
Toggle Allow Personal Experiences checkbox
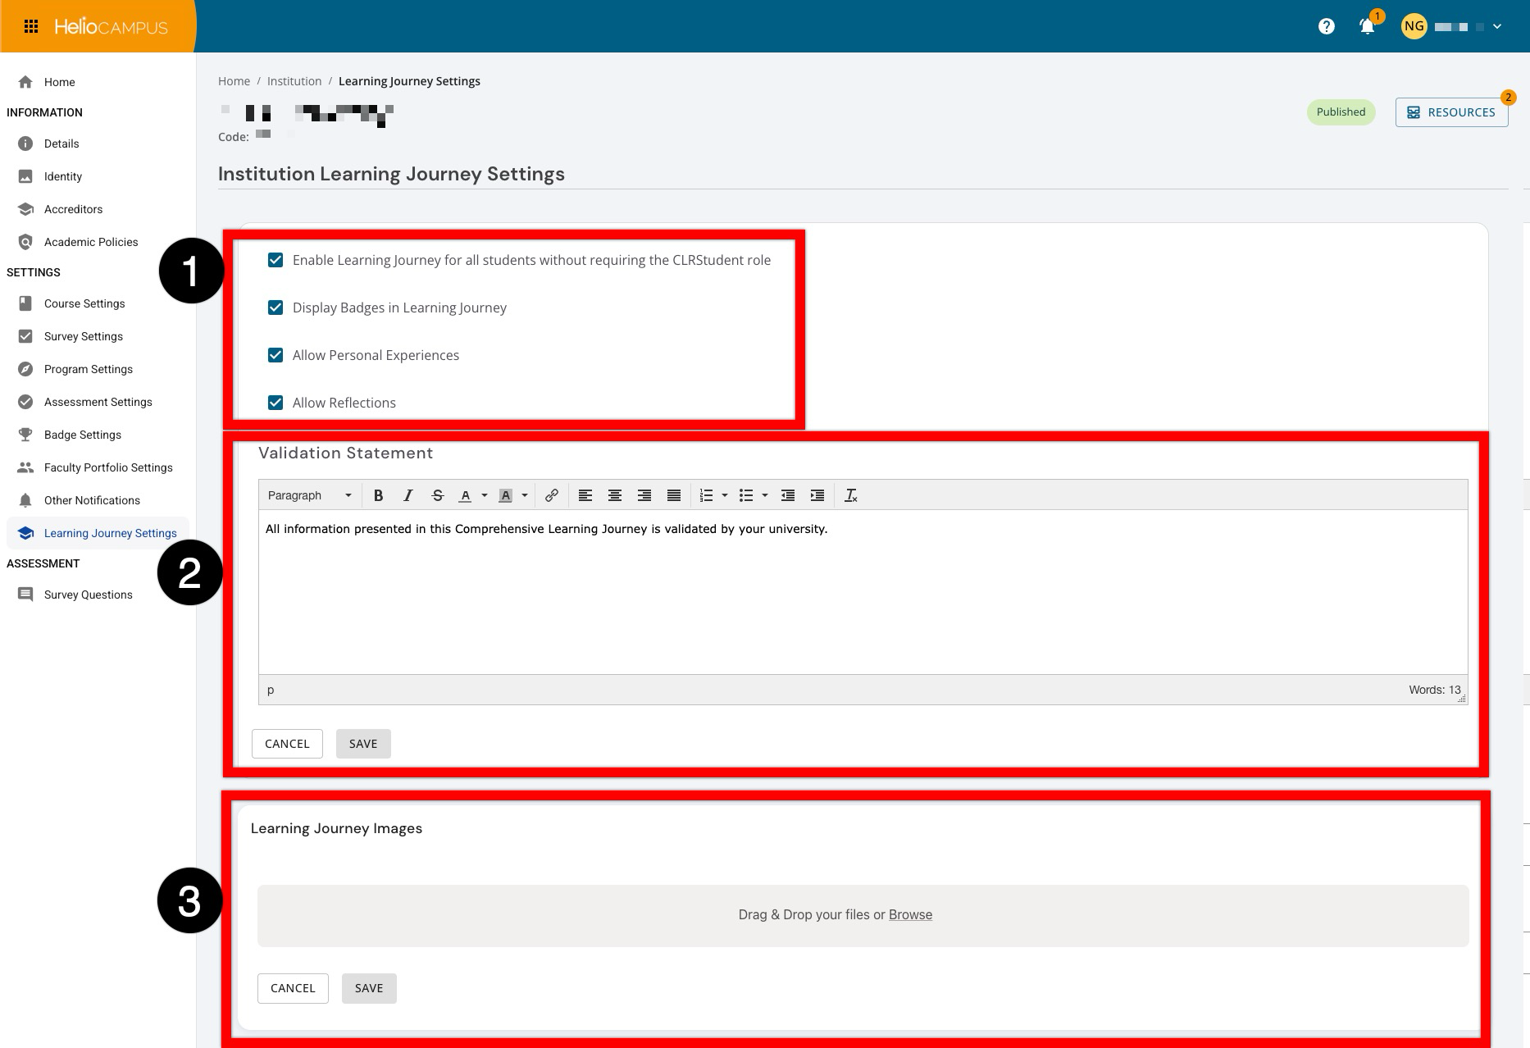275,355
